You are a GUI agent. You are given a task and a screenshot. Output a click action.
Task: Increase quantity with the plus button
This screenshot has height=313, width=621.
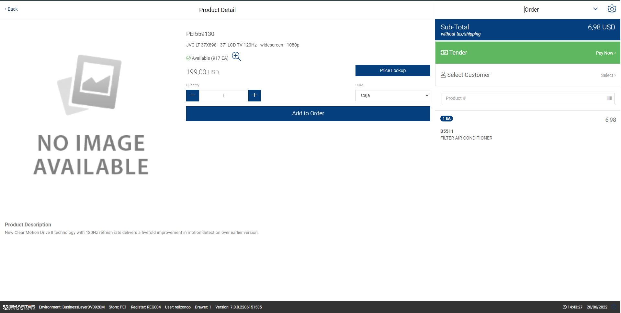click(x=254, y=95)
